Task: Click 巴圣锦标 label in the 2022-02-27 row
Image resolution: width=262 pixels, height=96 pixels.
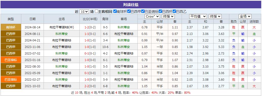Action: tap(11, 80)
